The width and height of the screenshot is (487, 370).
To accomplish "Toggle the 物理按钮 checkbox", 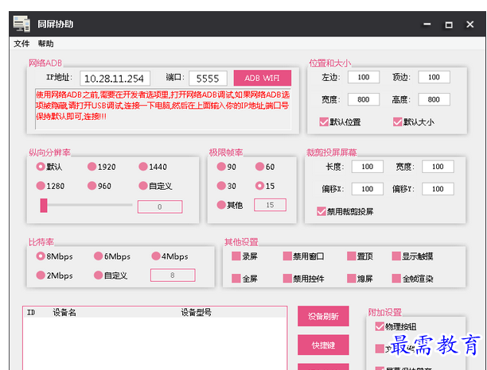I will tap(380, 326).
